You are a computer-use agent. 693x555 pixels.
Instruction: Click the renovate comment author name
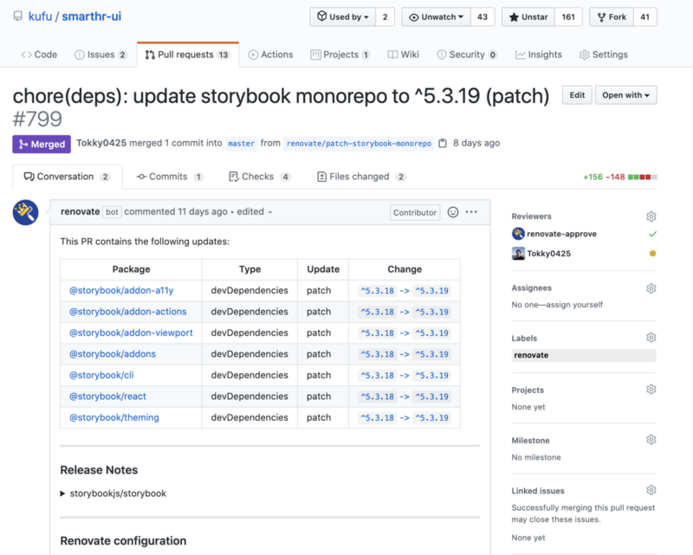coord(80,211)
